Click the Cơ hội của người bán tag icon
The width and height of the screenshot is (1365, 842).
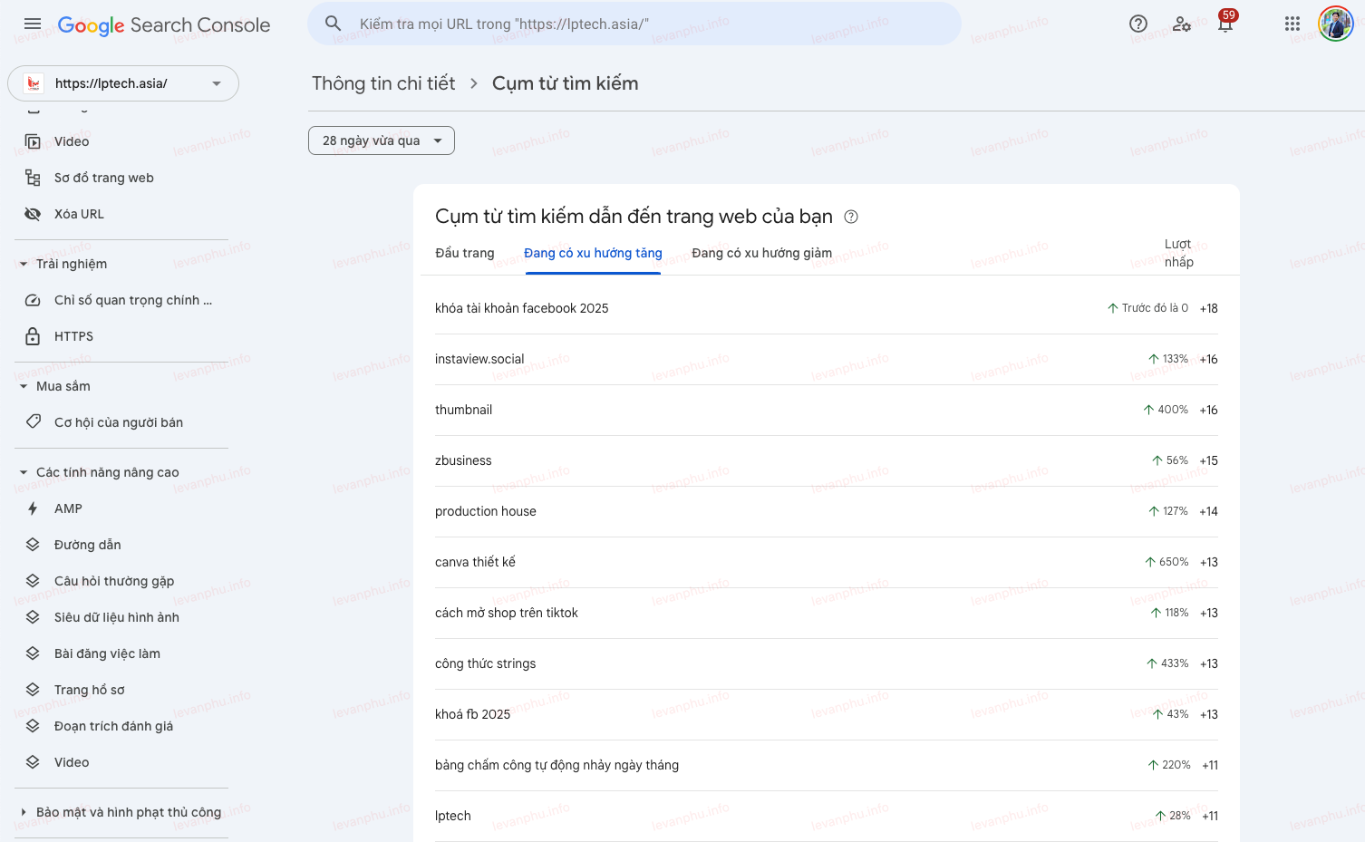(33, 421)
